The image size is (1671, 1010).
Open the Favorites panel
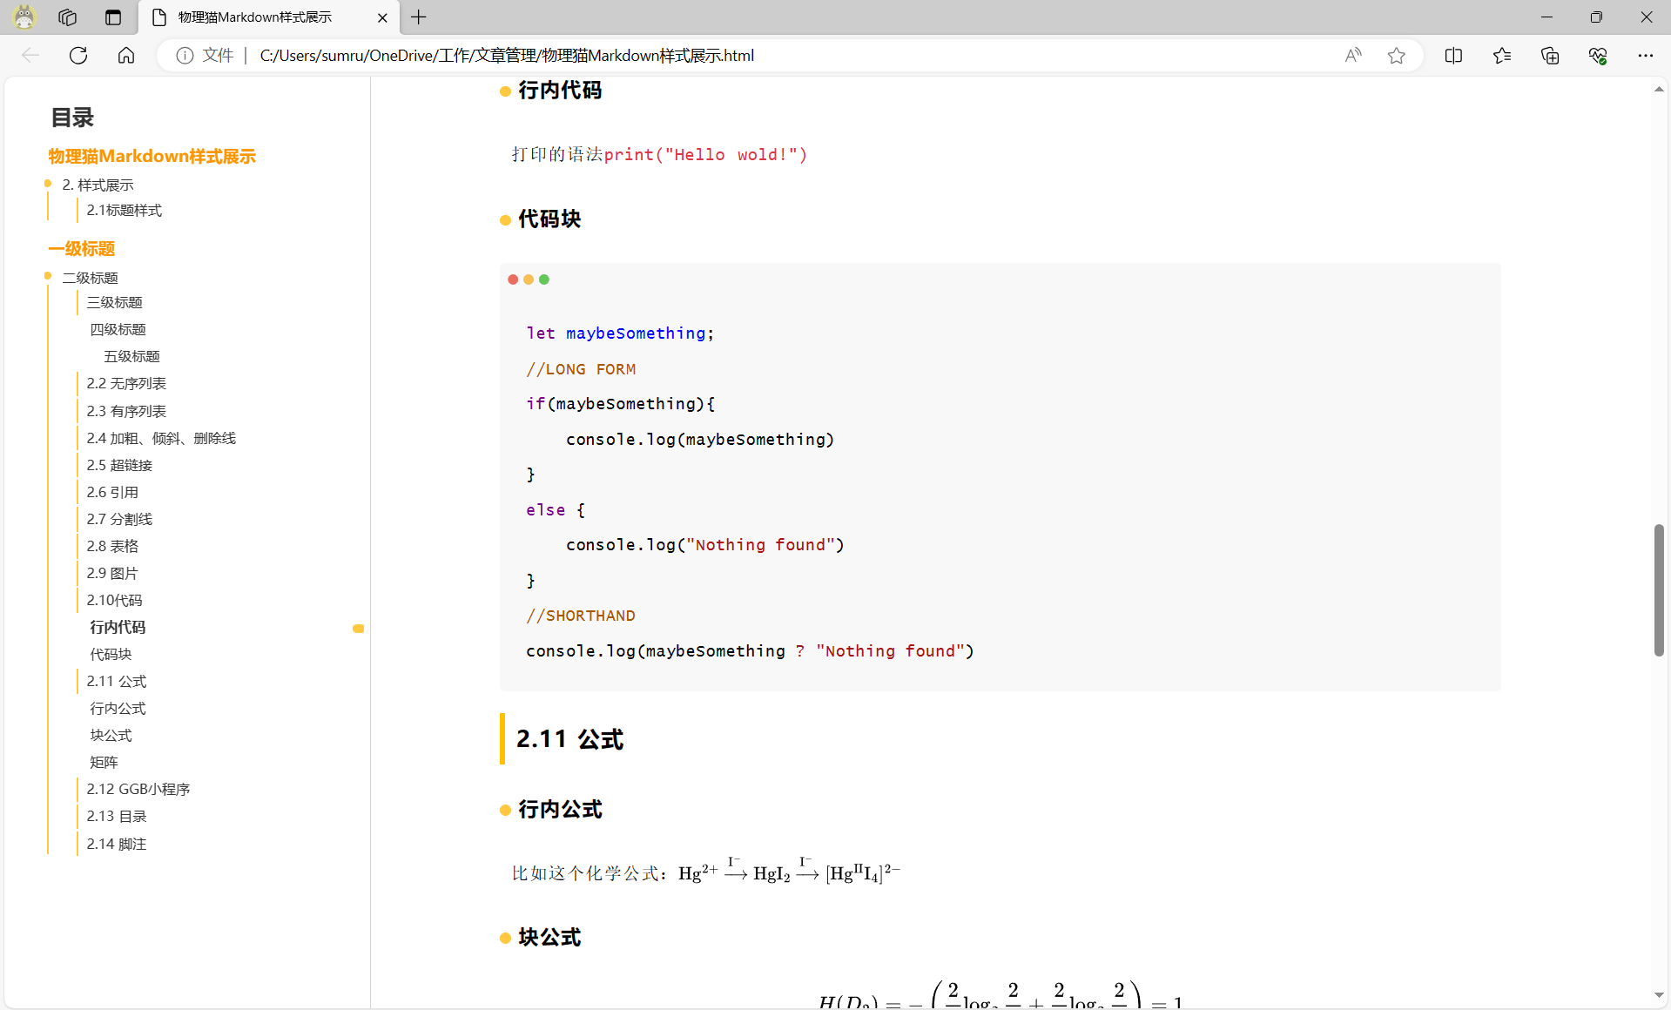[x=1501, y=55]
